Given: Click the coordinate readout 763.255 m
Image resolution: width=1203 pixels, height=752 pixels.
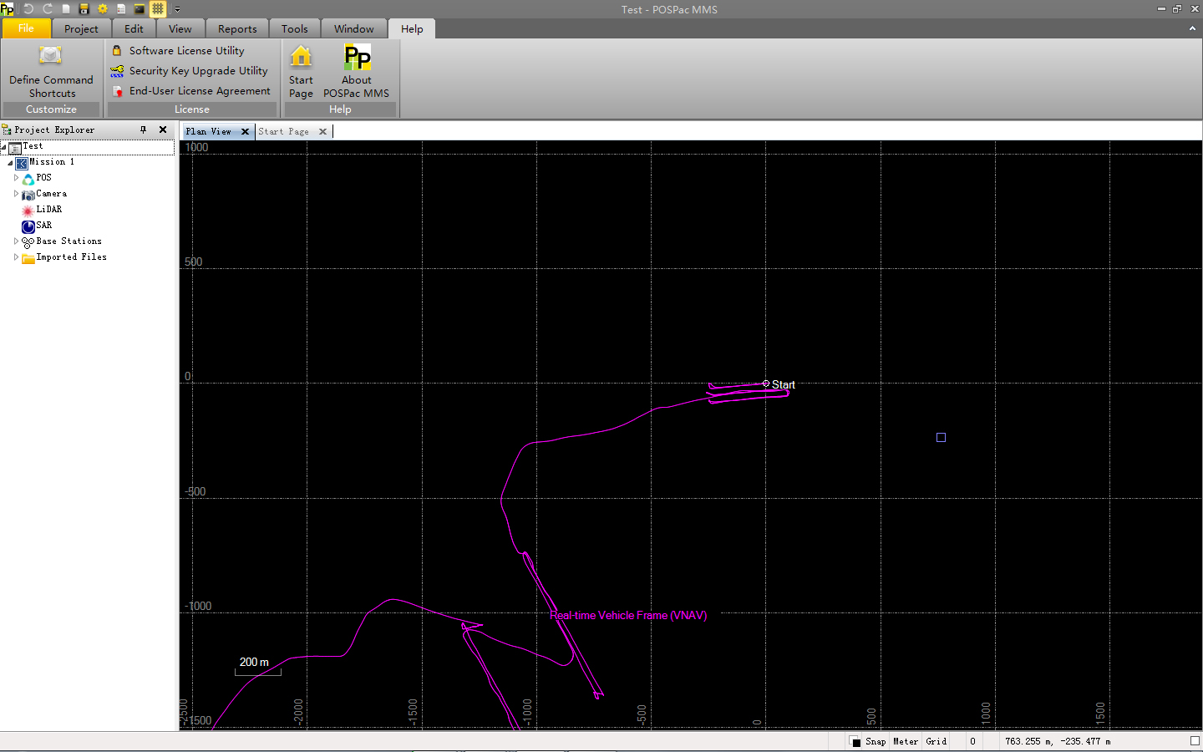Looking at the screenshot, I should tap(1058, 742).
